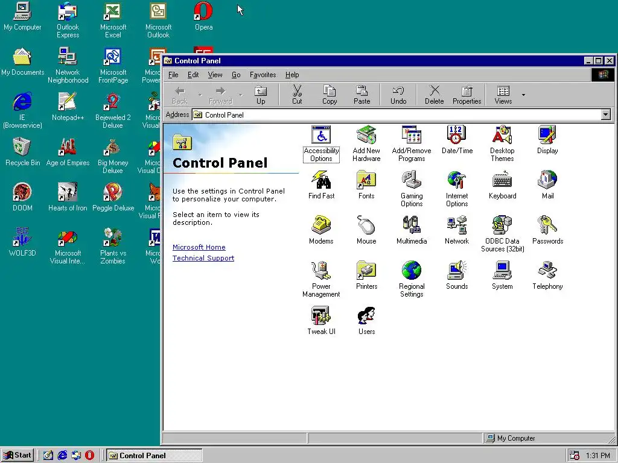Image resolution: width=618 pixels, height=463 pixels.
Task: Open the Help menu
Action: click(x=292, y=75)
